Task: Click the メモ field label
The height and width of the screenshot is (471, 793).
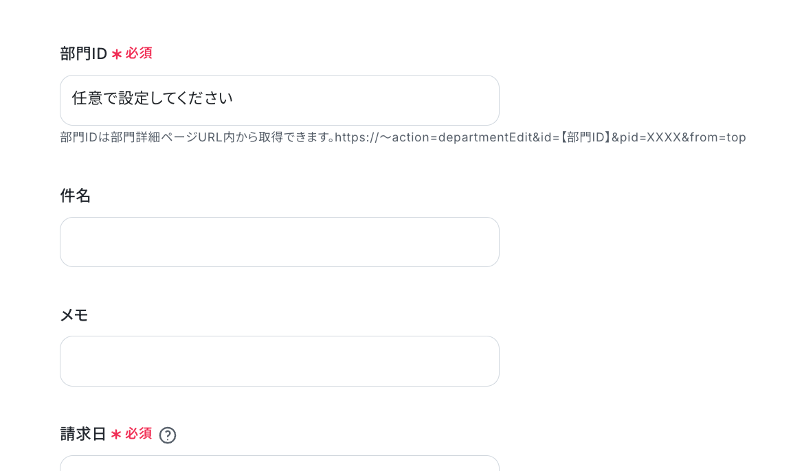Action: coord(74,315)
